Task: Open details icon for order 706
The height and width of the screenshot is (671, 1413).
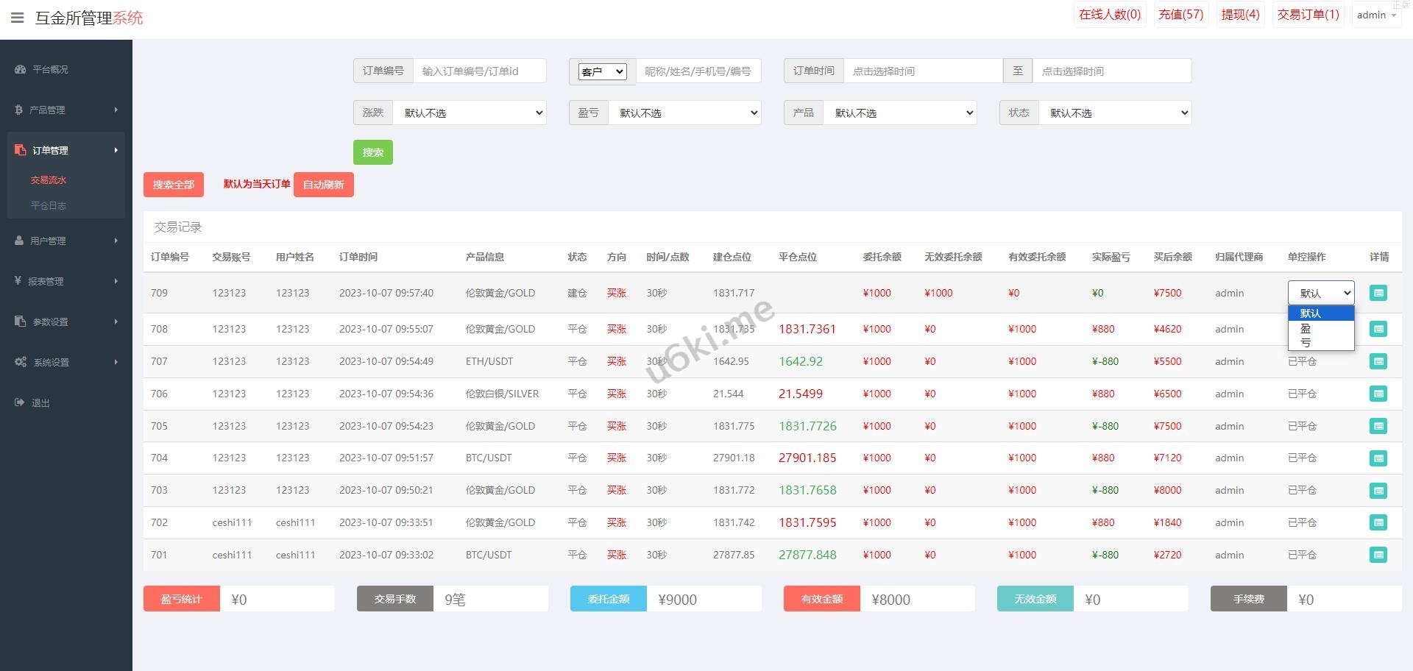Action: coord(1378,394)
